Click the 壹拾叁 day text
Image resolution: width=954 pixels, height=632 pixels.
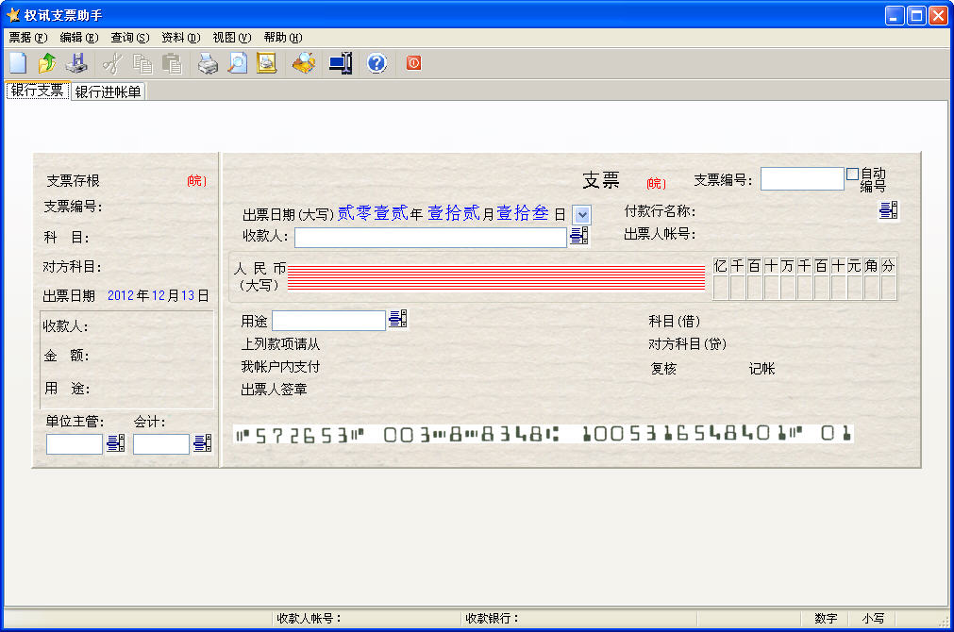coord(523,213)
